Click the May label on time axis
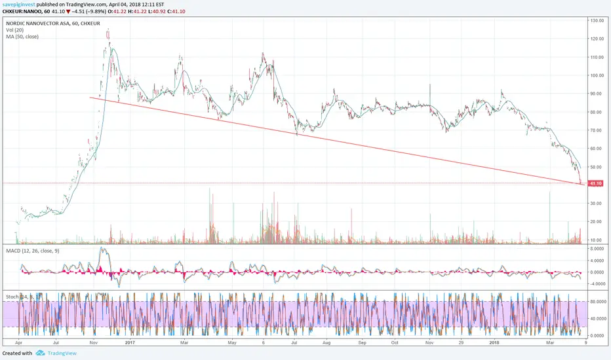This screenshot has height=360, width=611. (x=232, y=343)
